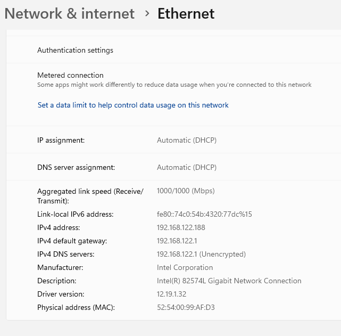Viewport: 341px width, 336px height.
Task: Click the metered connection description text
Action: point(174,85)
